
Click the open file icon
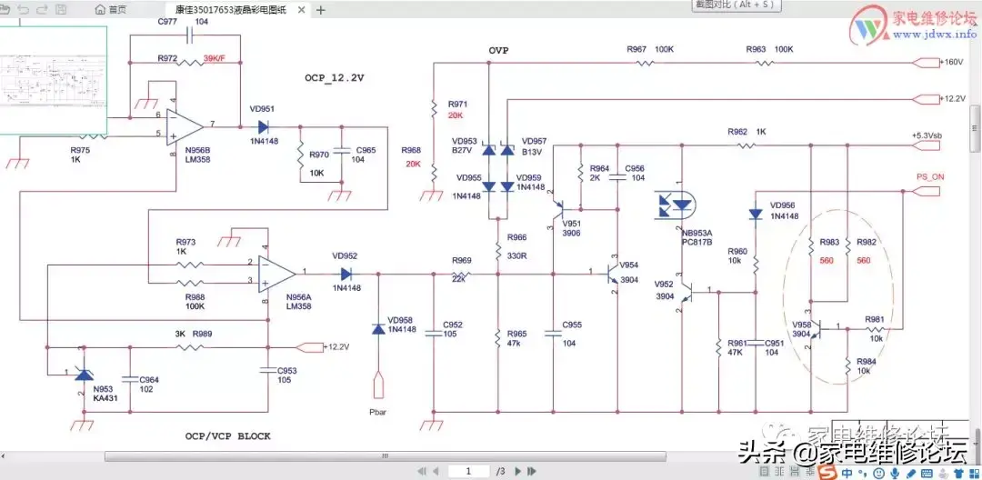coord(6,9)
